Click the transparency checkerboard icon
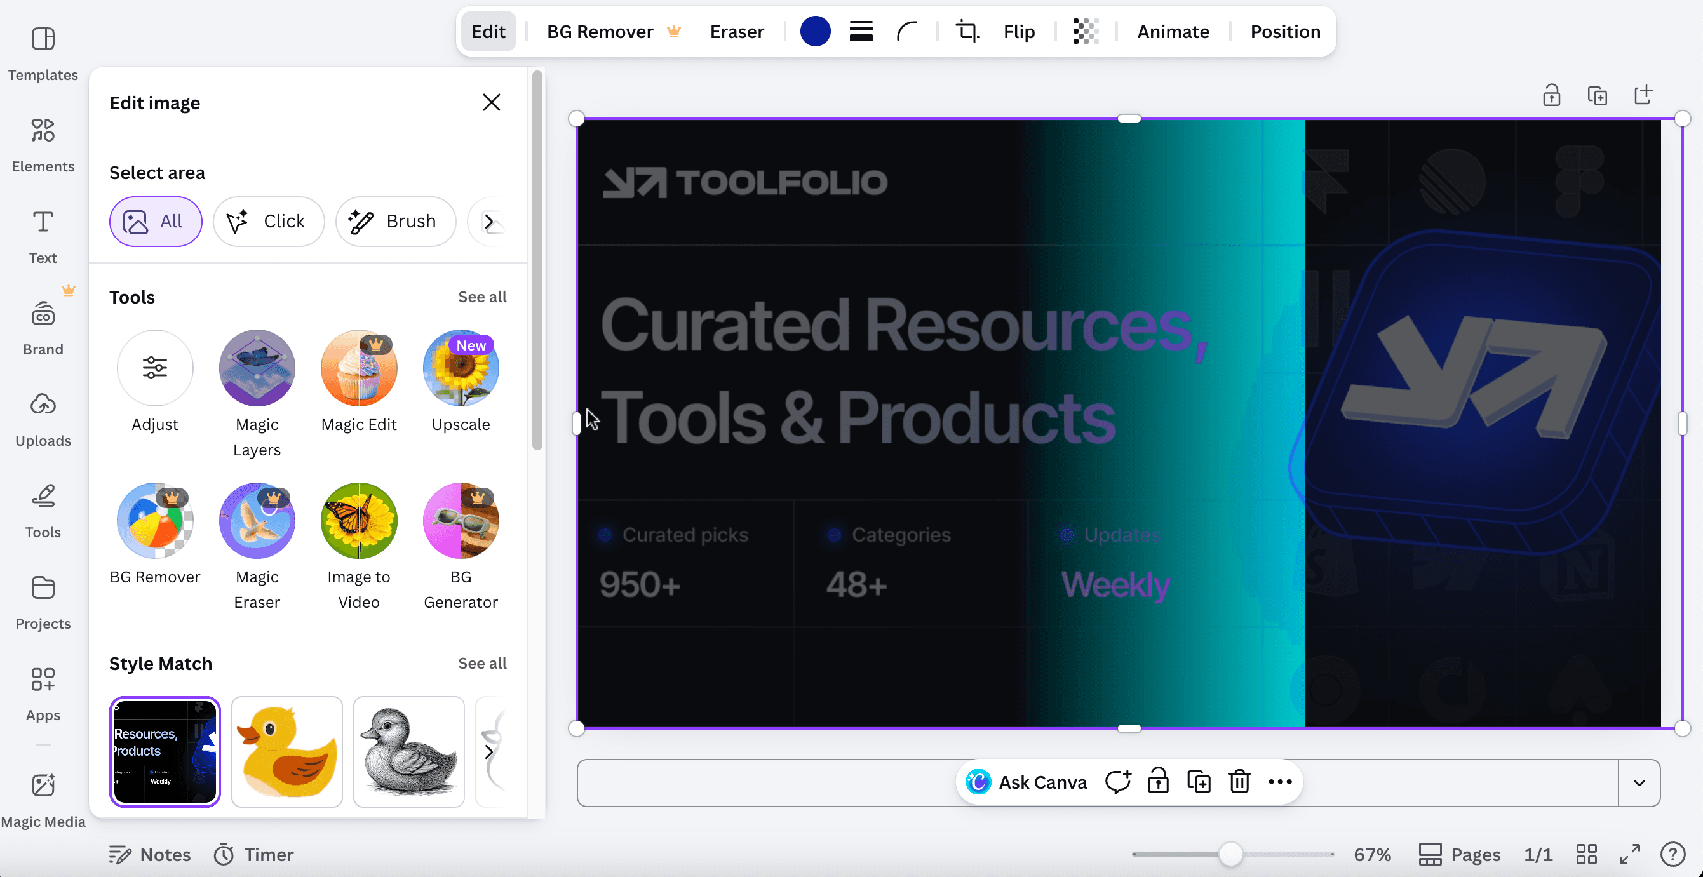The width and height of the screenshot is (1703, 877). pos(1085,32)
